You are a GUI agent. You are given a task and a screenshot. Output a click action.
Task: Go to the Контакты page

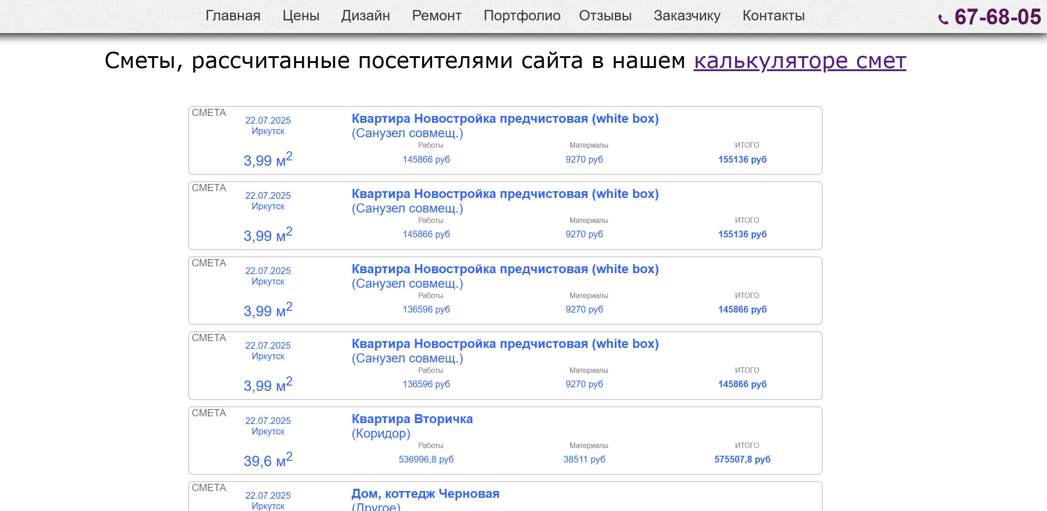click(x=773, y=15)
